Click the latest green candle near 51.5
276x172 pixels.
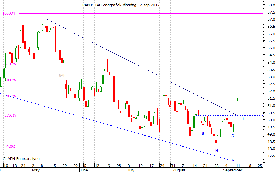click(237, 105)
